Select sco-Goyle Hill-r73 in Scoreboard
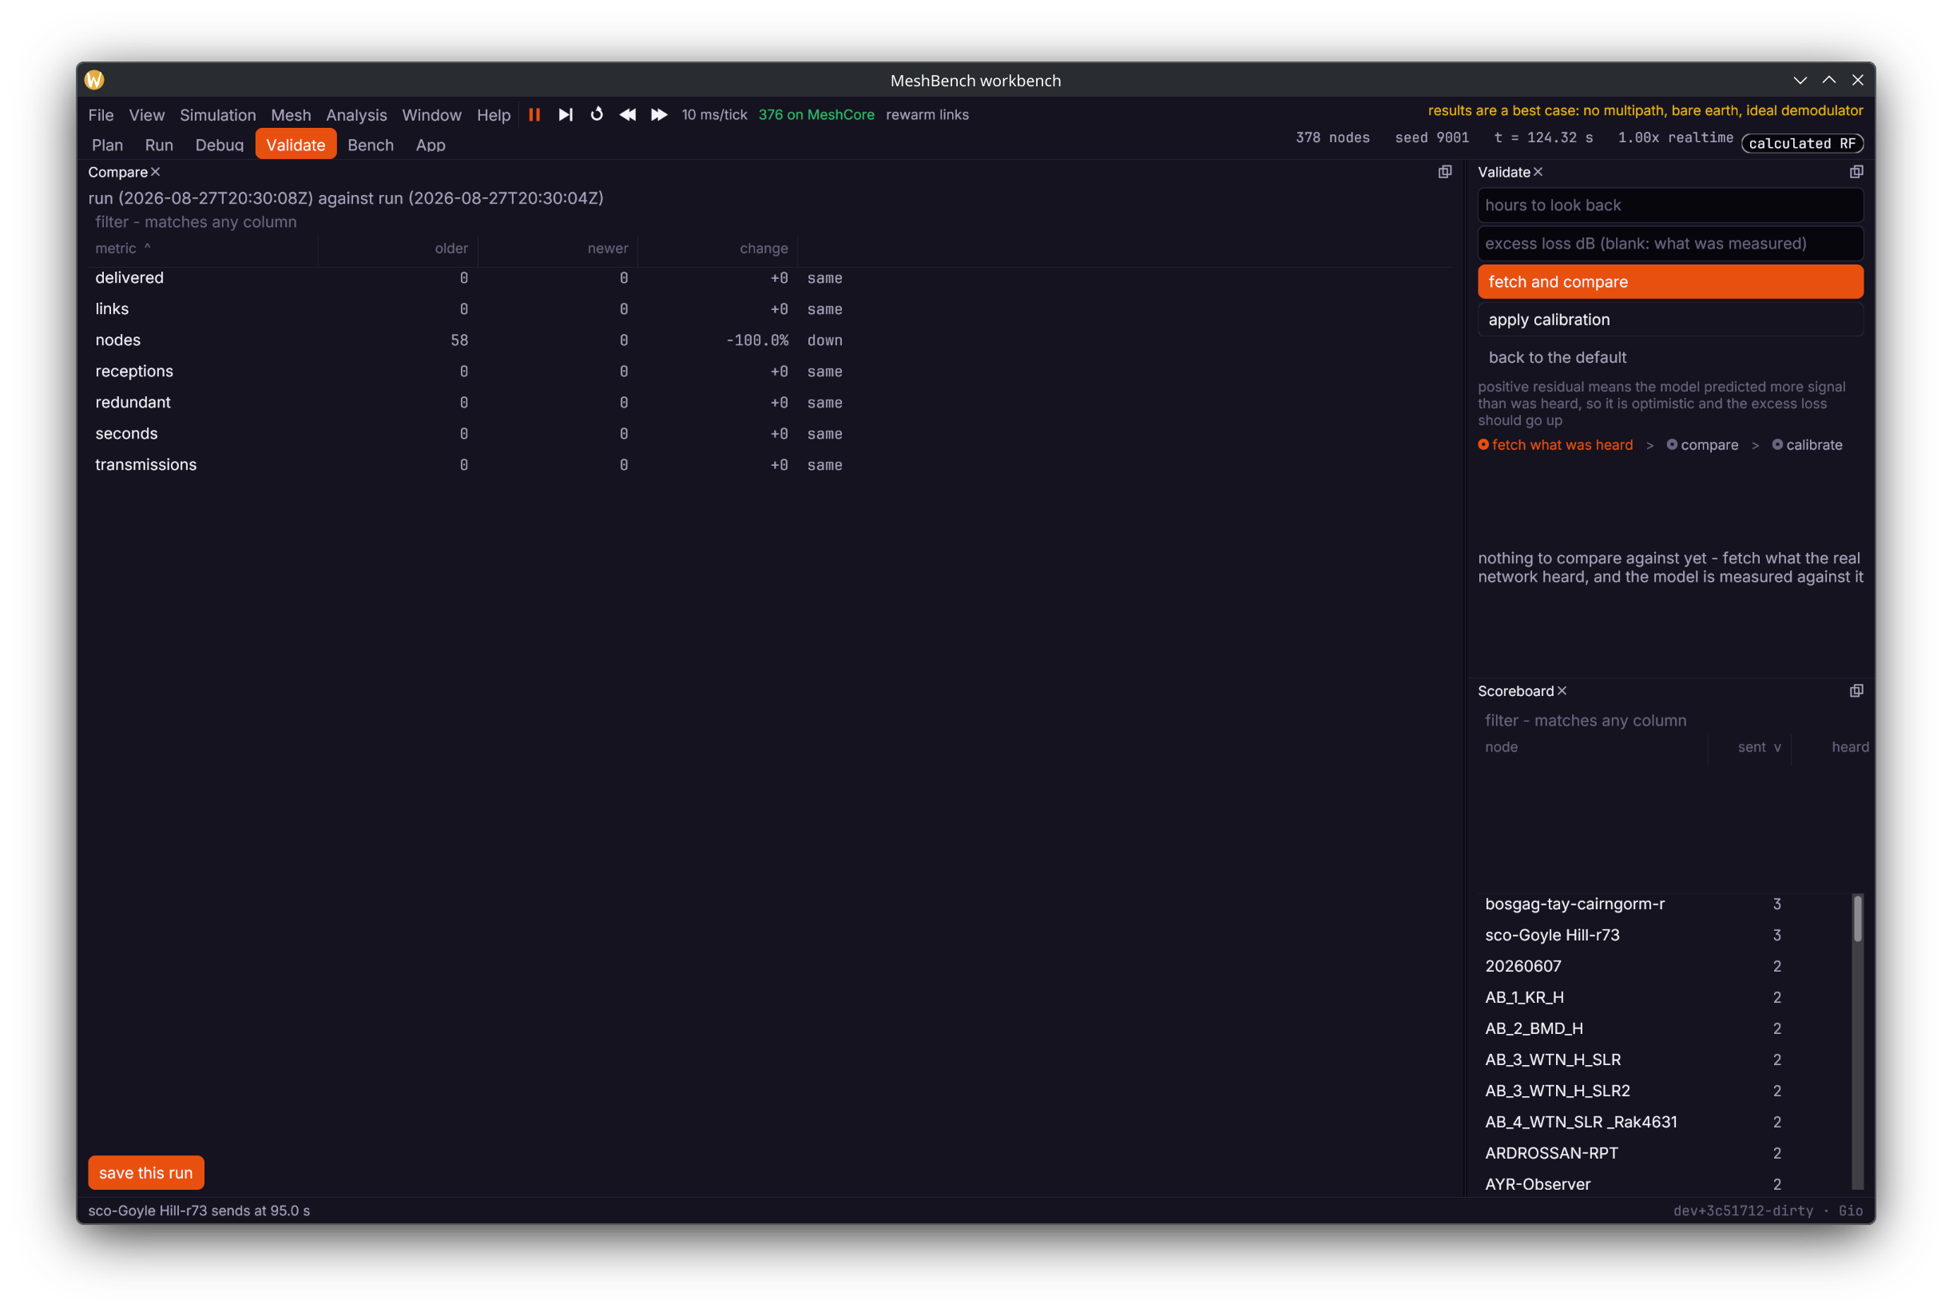The image size is (1953, 1316). (x=1664, y=935)
